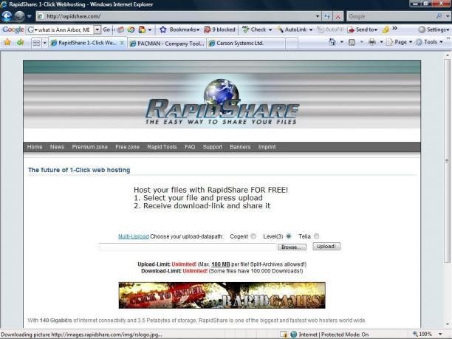Open the FAQ page
Screen dimensions: 452x339
(190, 147)
